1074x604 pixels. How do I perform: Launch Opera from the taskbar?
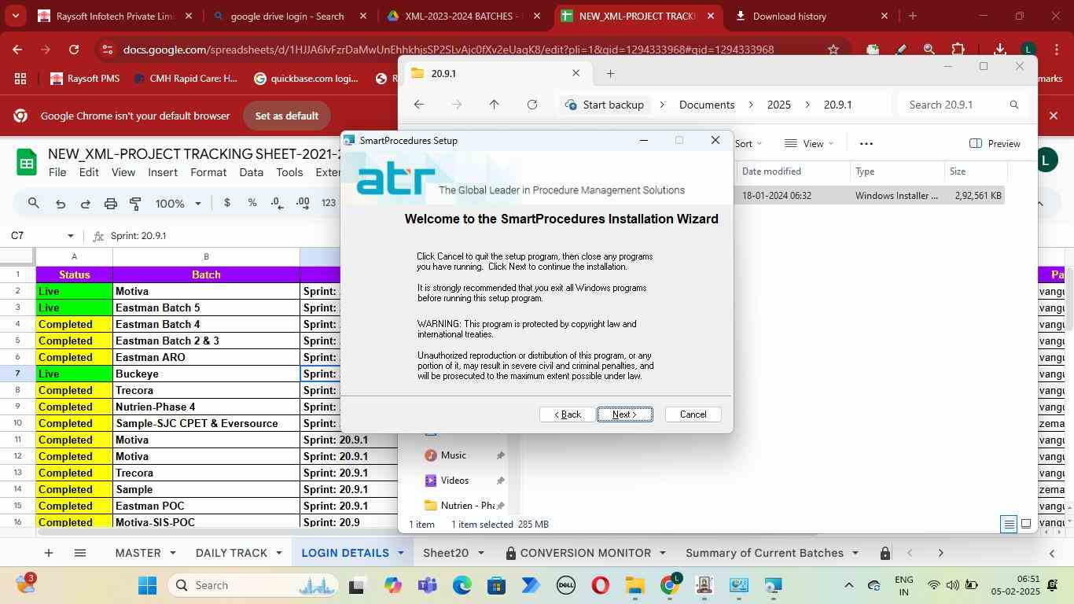601,586
